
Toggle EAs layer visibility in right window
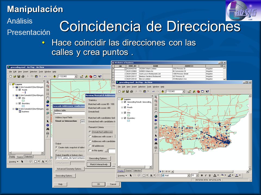tap(125, 113)
